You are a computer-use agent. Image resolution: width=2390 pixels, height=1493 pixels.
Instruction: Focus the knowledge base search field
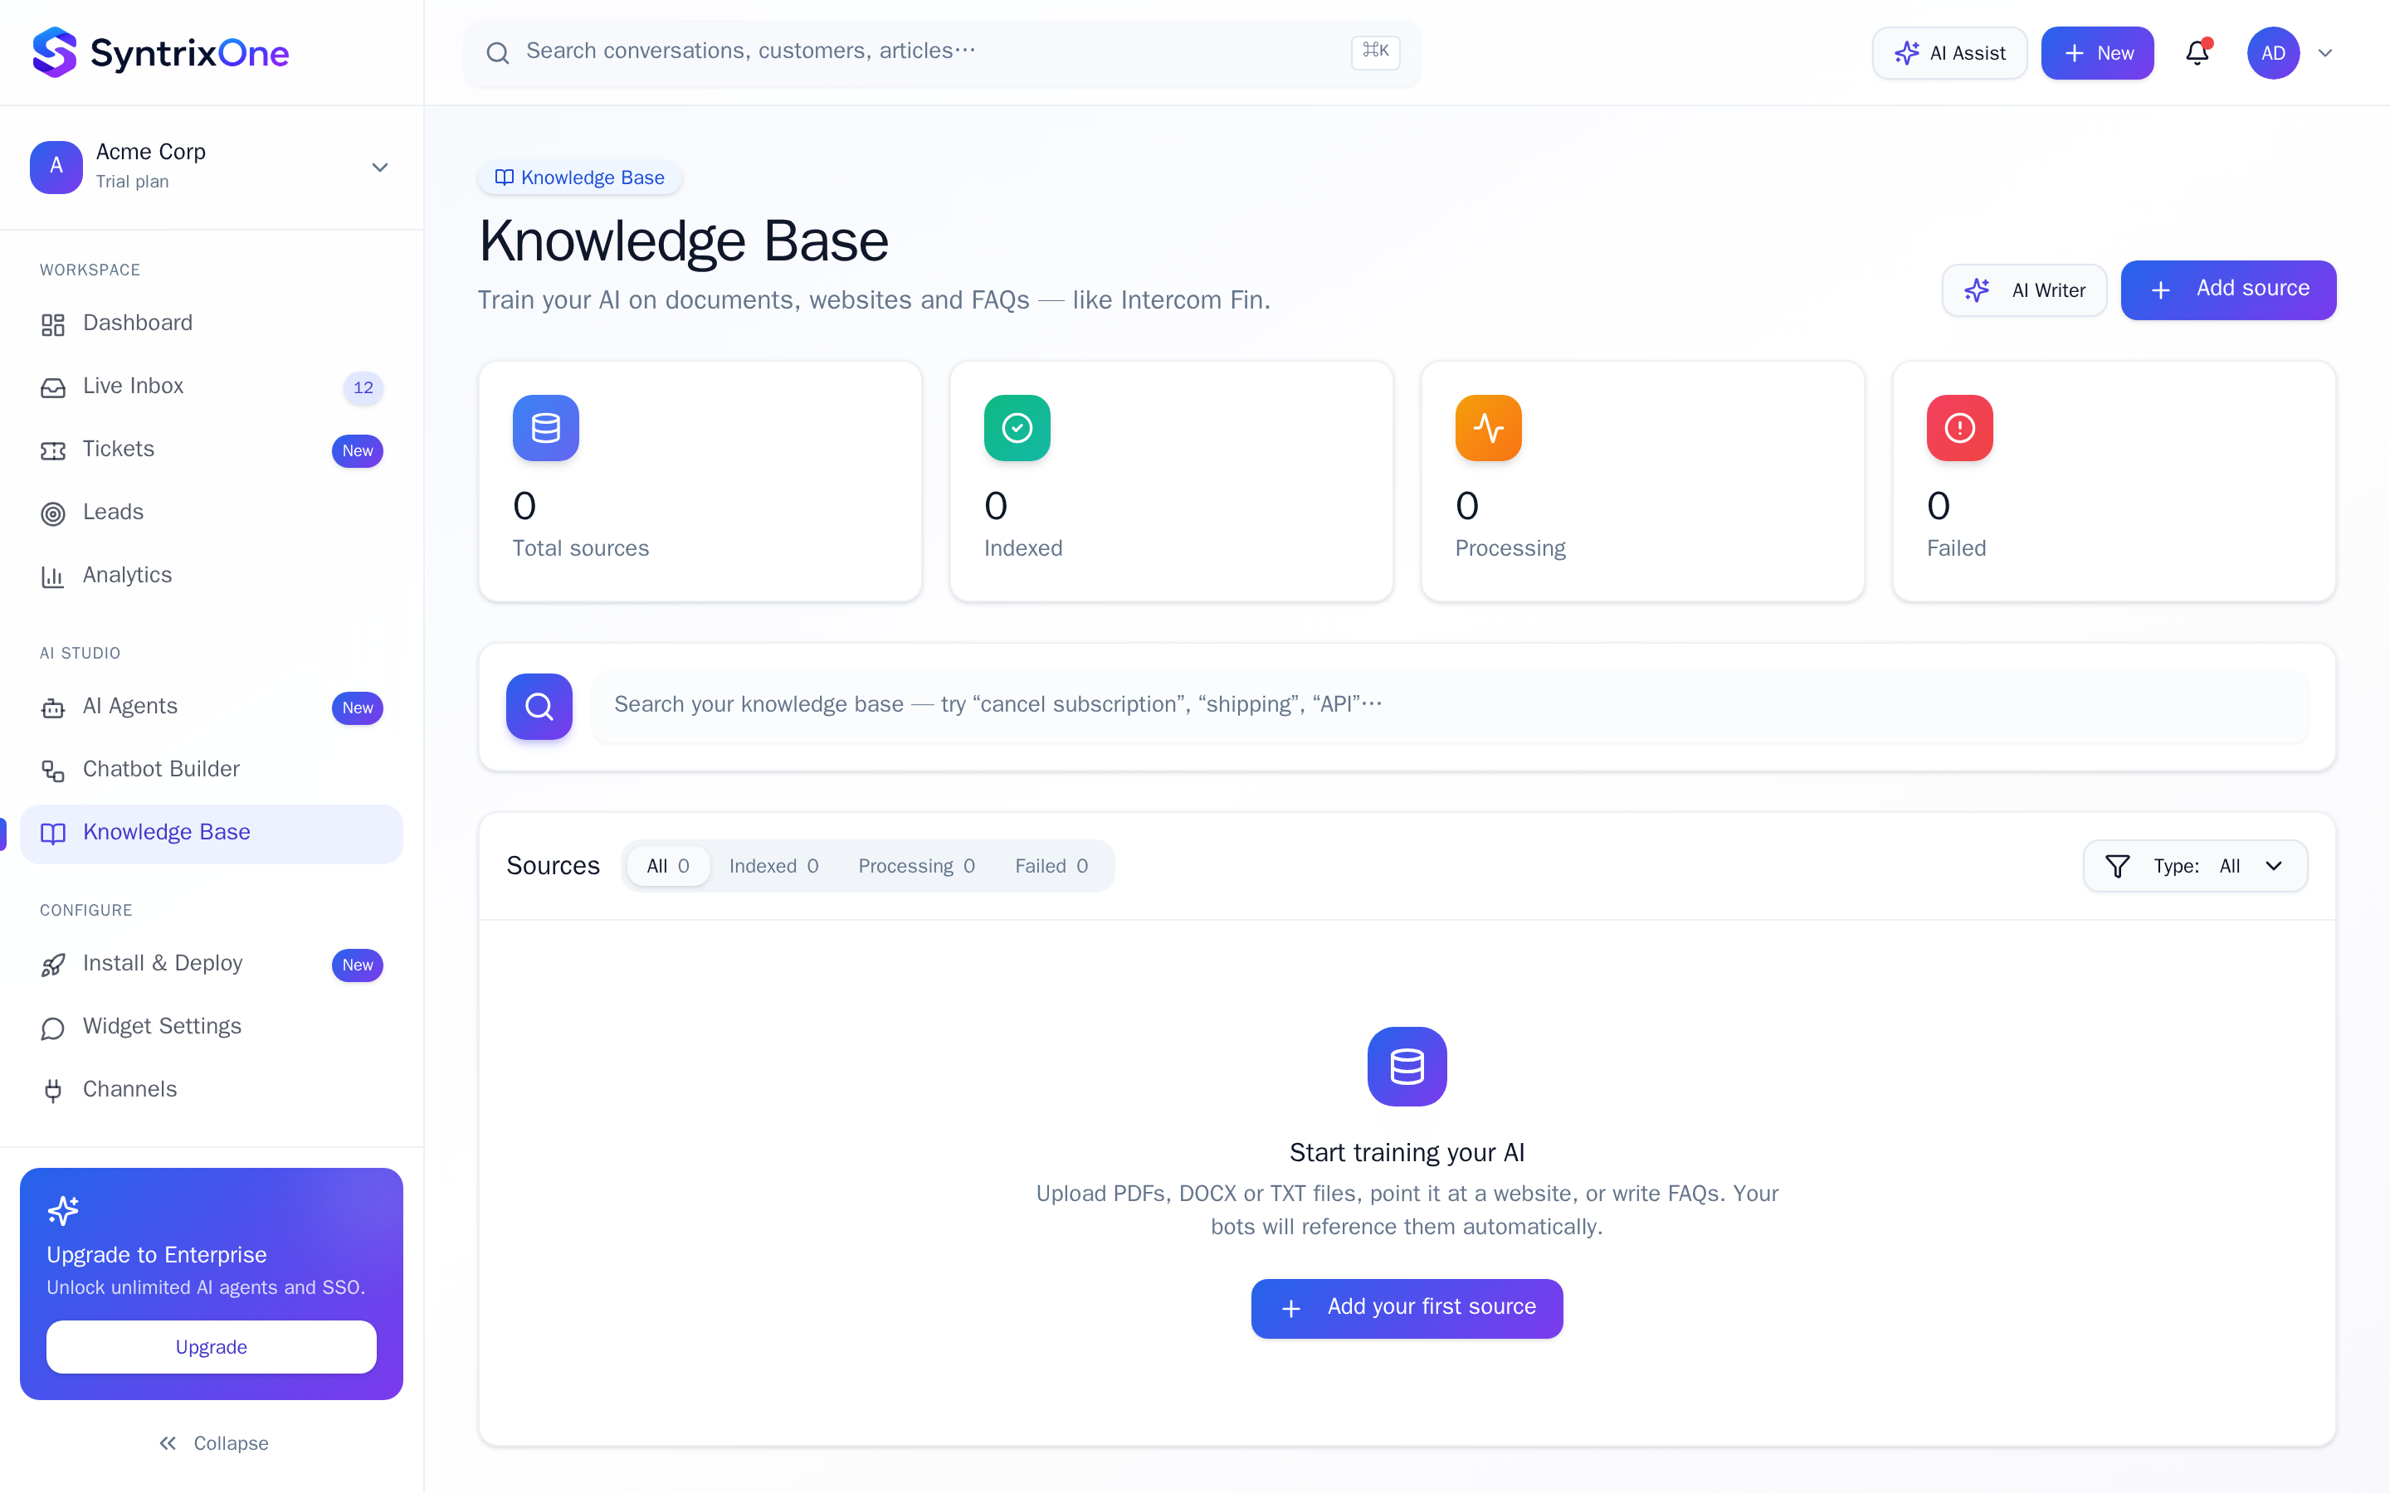1450,706
